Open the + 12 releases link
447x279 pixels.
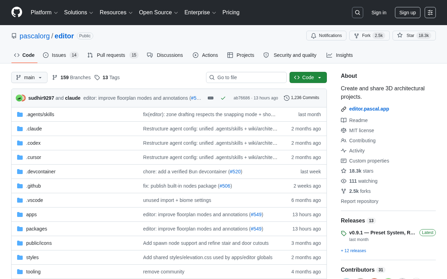[x=353, y=251]
